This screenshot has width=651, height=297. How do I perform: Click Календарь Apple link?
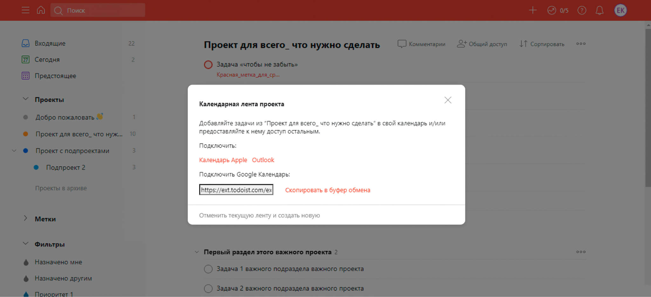click(x=223, y=160)
